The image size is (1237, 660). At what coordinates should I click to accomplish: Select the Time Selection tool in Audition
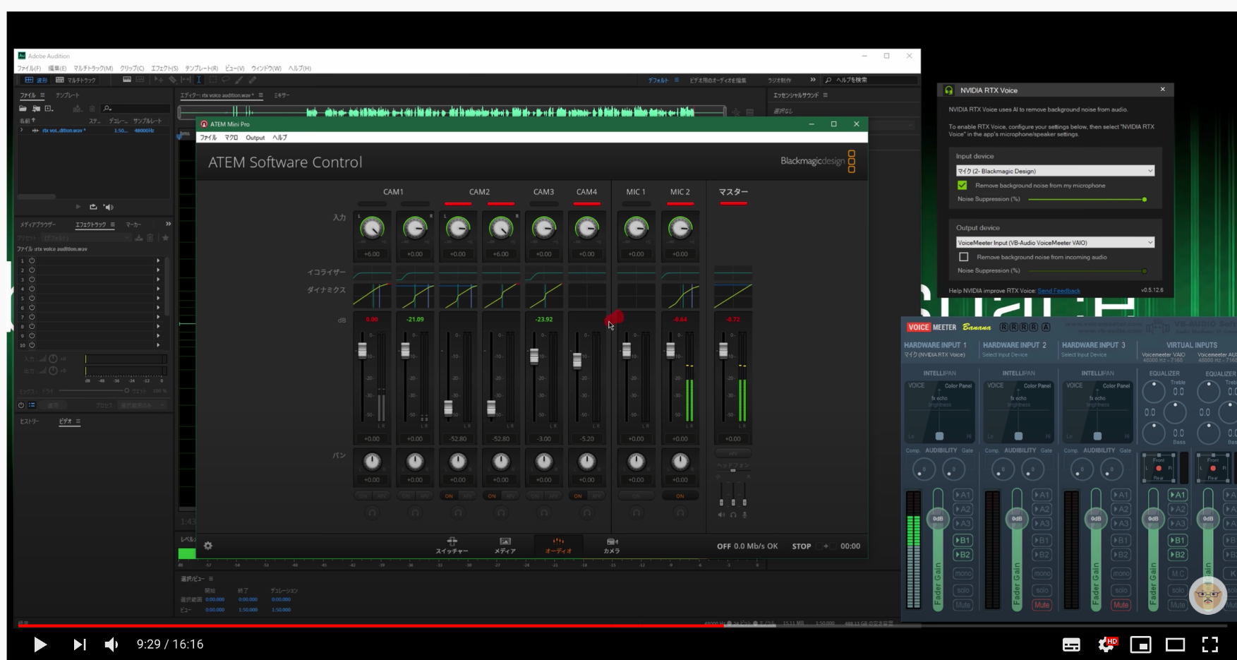(x=198, y=80)
